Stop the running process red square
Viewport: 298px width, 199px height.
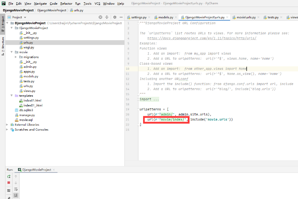[x=9, y=183]
